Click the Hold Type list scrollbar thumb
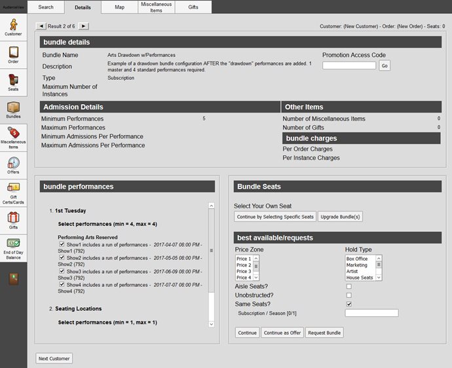452x368 pixels. click(379, 265)
